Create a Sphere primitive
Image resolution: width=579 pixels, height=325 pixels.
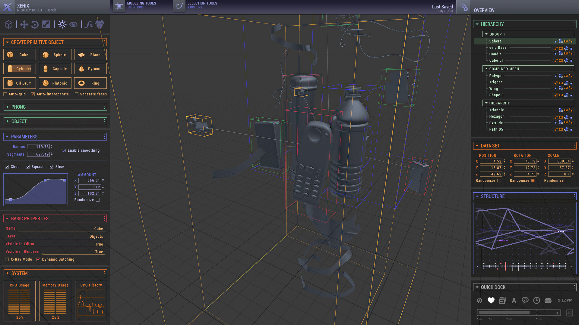[x=55, y=55]
